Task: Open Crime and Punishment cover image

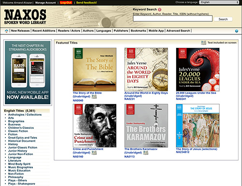Action: 94,125
